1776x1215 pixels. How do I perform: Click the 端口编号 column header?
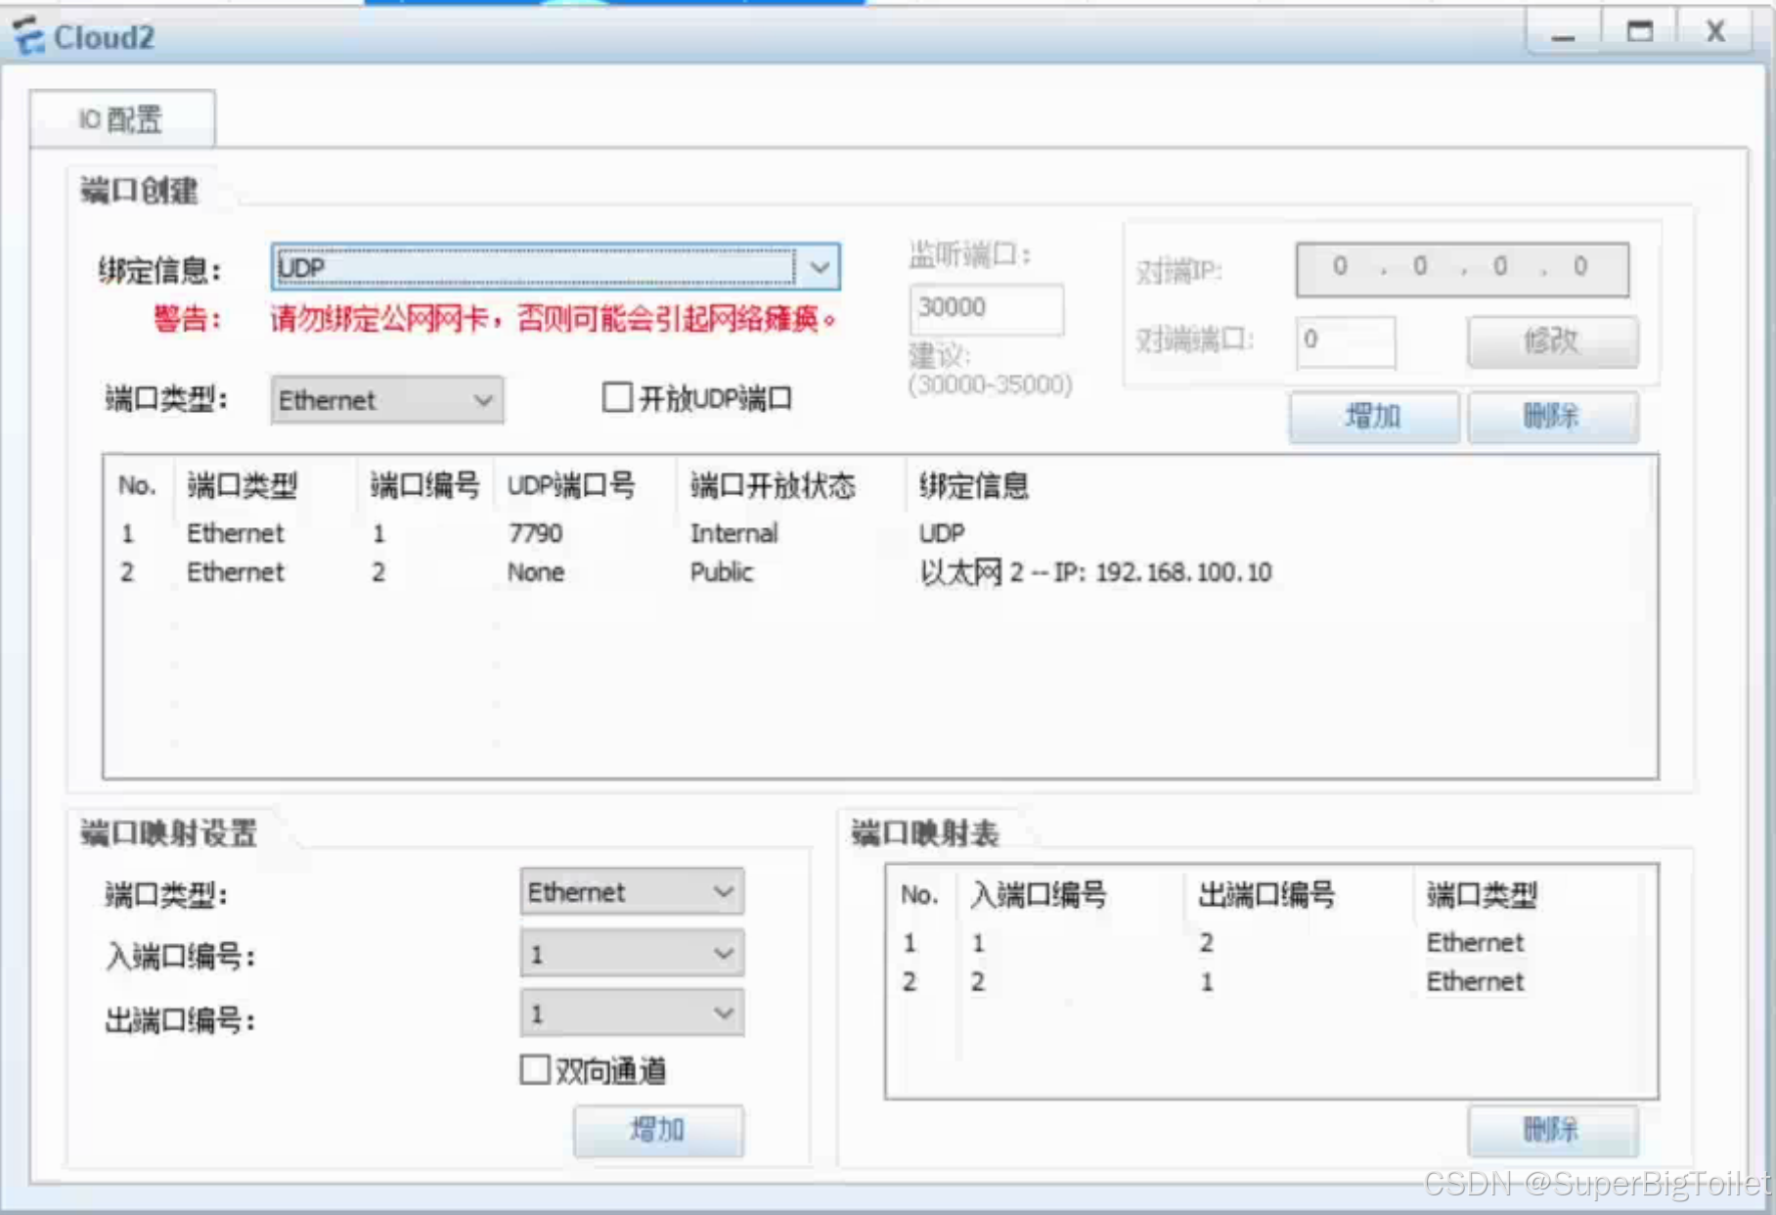[424, 485]
